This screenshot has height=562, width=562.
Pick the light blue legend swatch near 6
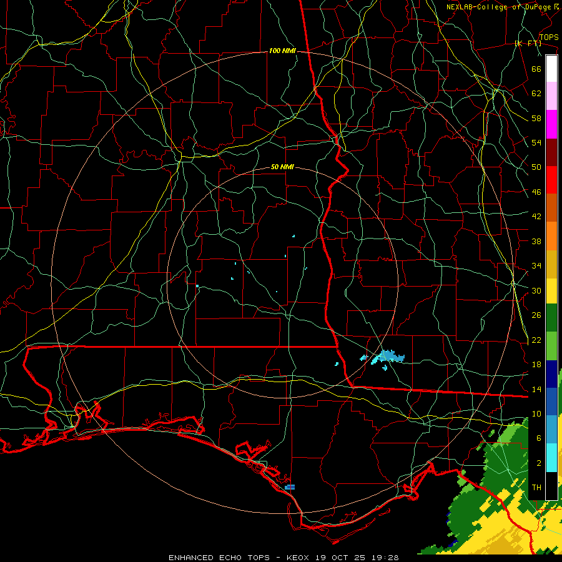(551, 429)
